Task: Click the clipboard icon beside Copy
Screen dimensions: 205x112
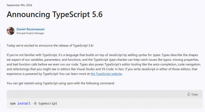Action: pyautogui.click(x=189, y=94)
